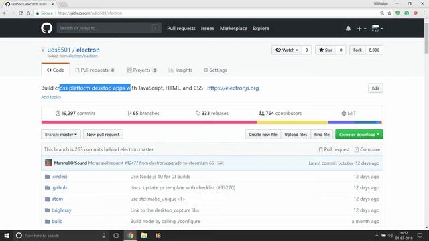View the 65 branches
Screen dimensions: 429x241
143,113
